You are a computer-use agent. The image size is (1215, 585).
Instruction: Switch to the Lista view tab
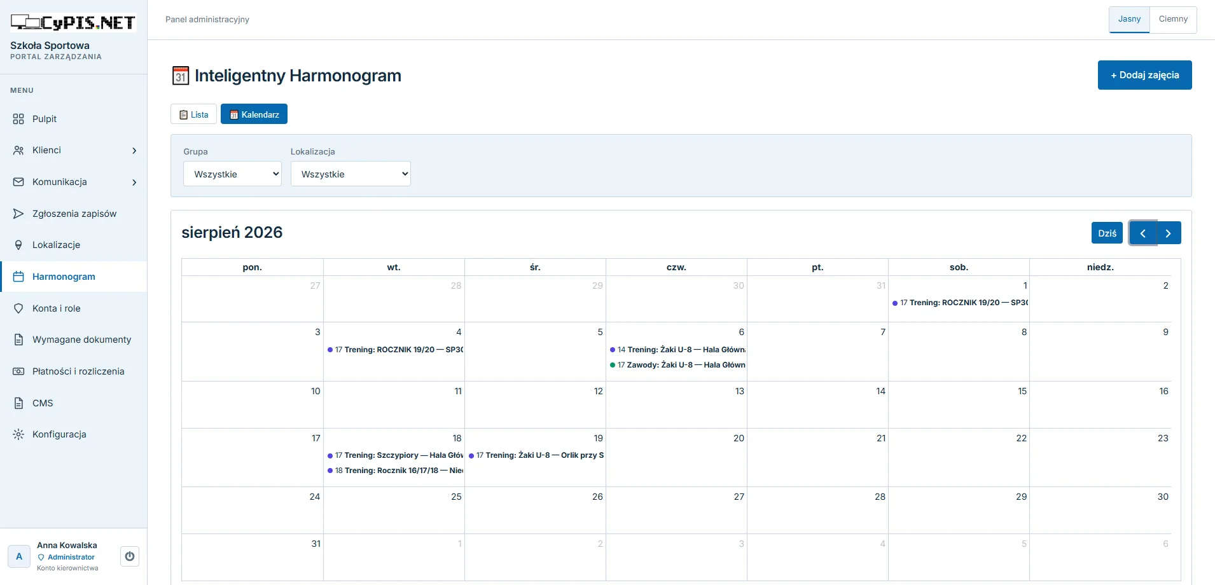[193, 114]
